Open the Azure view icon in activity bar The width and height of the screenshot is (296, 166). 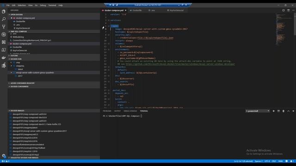point(4,65)
